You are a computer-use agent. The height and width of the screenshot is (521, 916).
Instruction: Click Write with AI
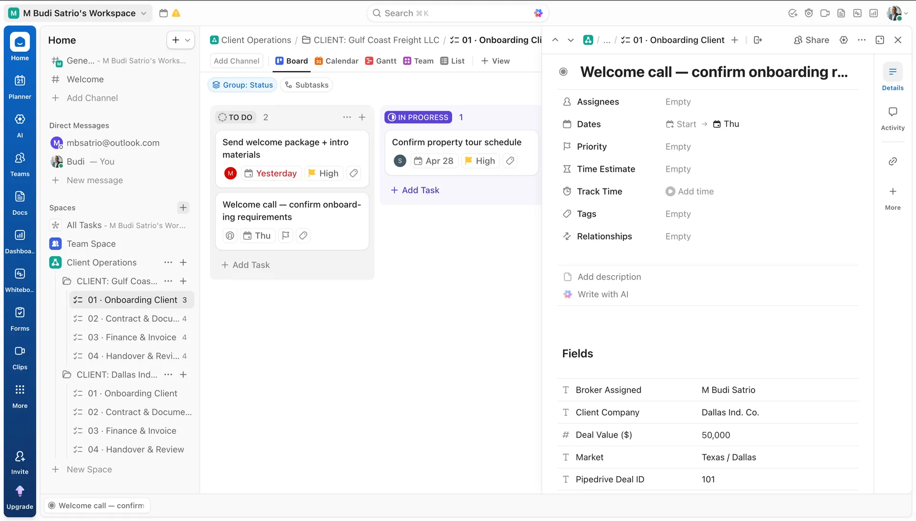(602, 294)
